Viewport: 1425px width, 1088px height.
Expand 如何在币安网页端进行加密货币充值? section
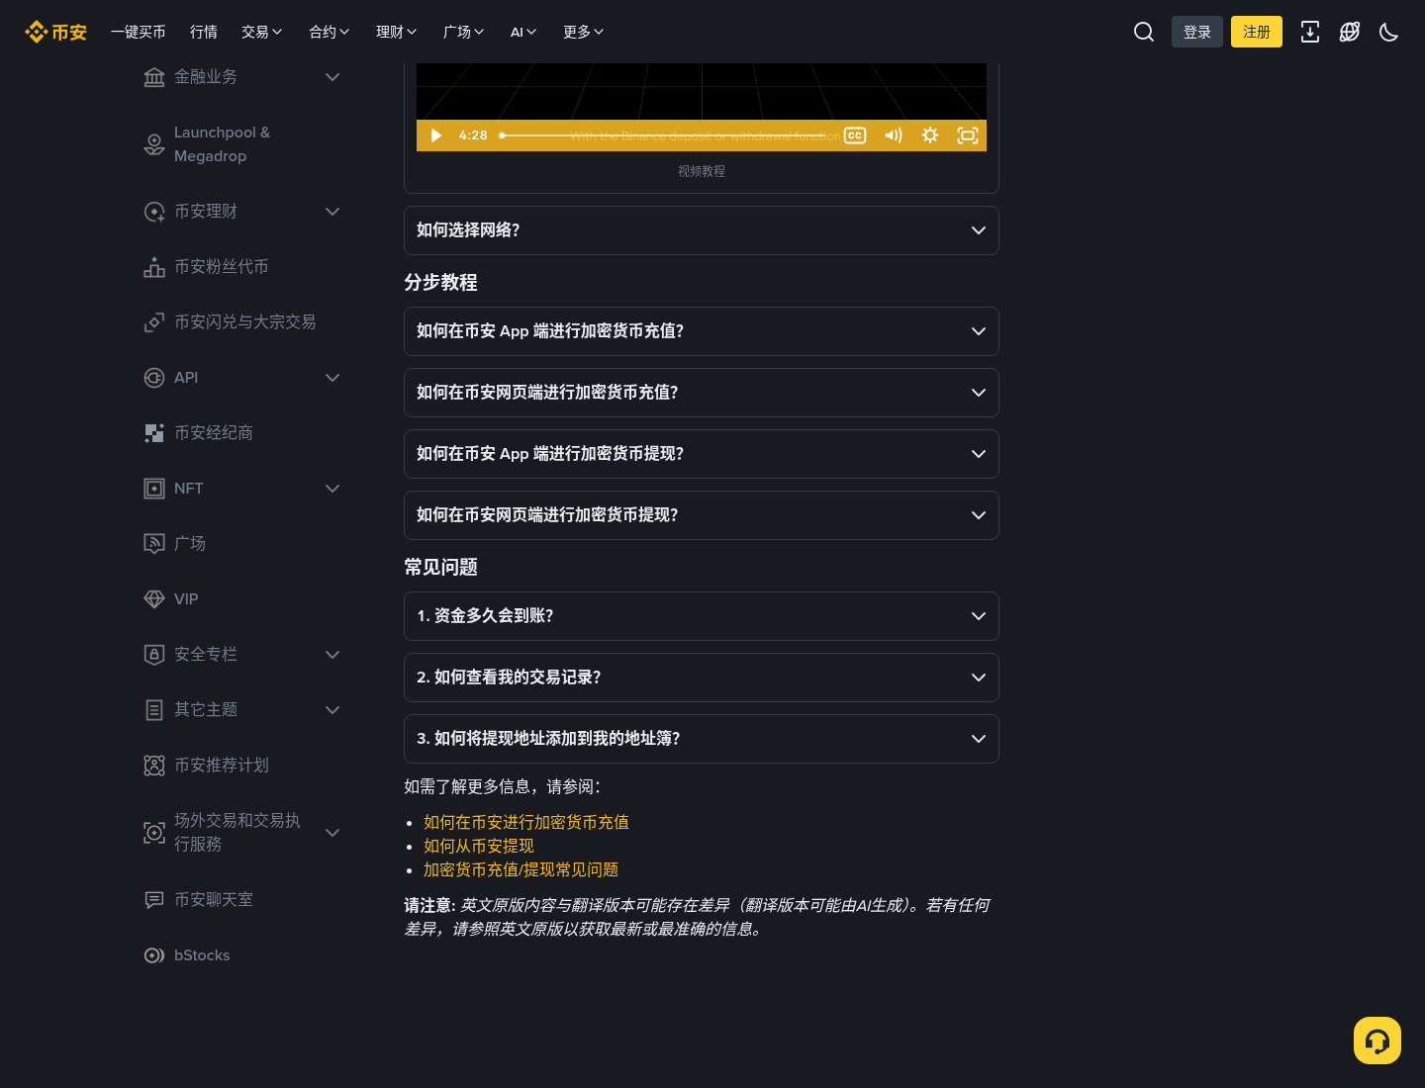pyautogui.click(x=702, y=393)
